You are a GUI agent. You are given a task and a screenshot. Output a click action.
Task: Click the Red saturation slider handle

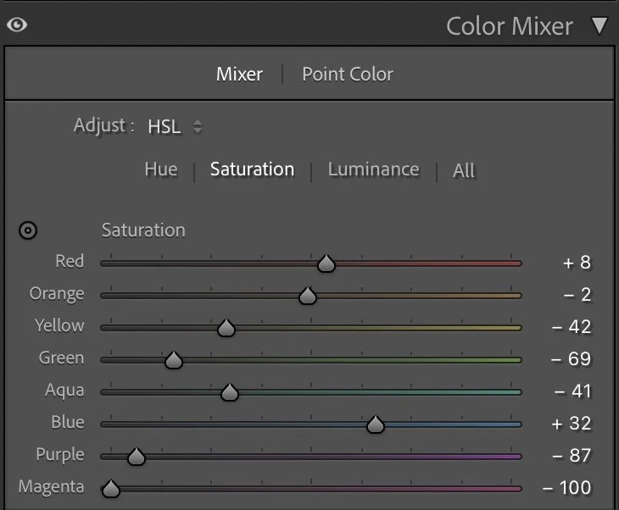tap(326, 263)
